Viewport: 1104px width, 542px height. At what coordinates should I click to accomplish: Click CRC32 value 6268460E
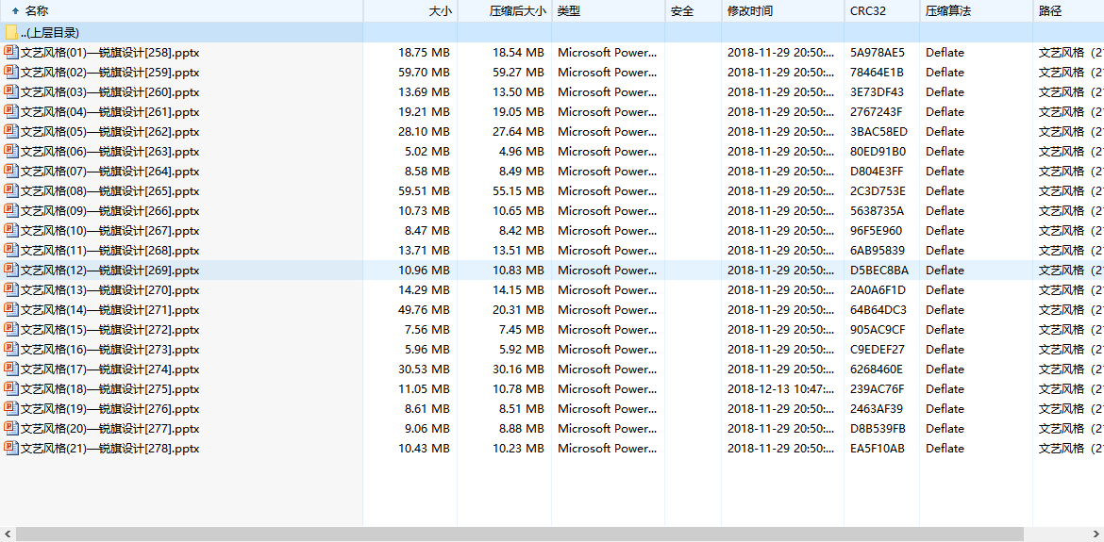877,370
